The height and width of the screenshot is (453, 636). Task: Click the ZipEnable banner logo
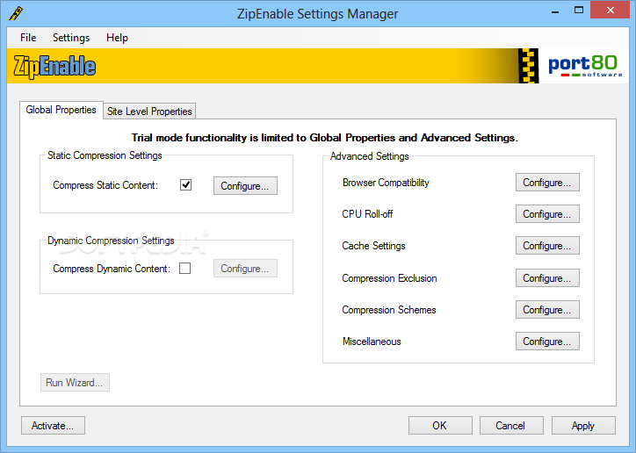54,66
